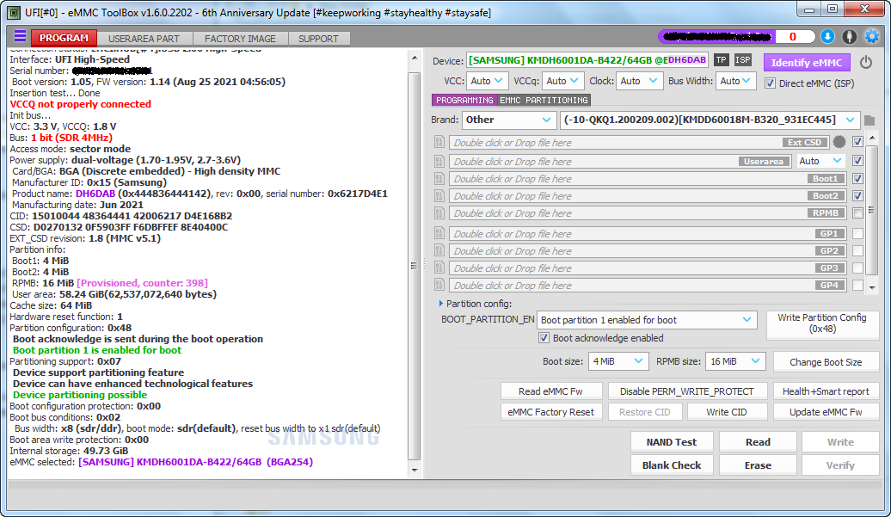Click the blue download arrow icon
This screenshot has width=891, height=517.
coord(827,37)
